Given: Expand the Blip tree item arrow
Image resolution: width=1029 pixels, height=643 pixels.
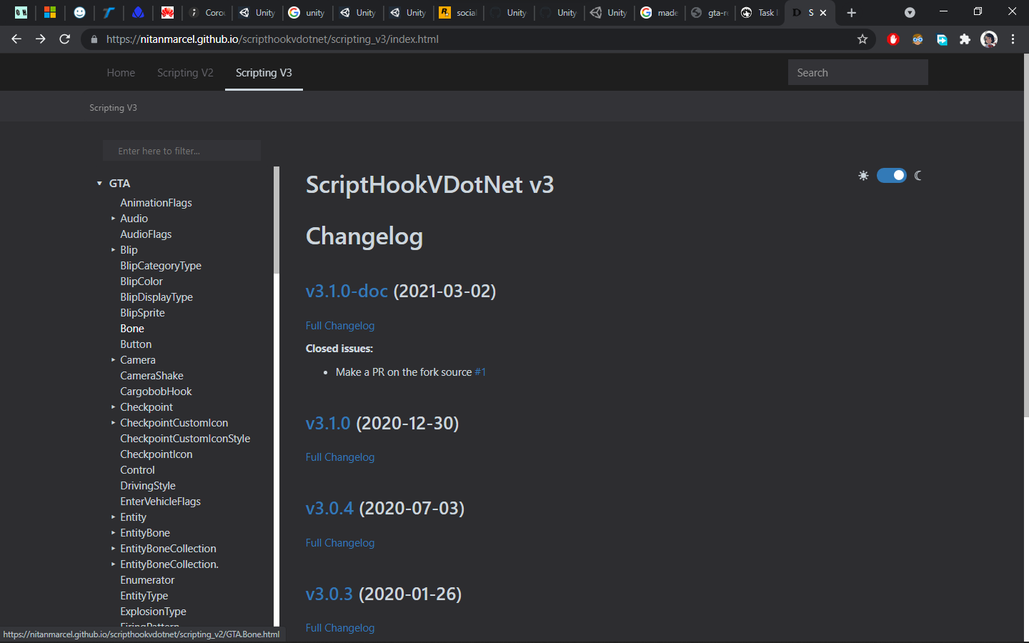Looking at the screenshot, I should pyautogui.click(x=113, y=250).
